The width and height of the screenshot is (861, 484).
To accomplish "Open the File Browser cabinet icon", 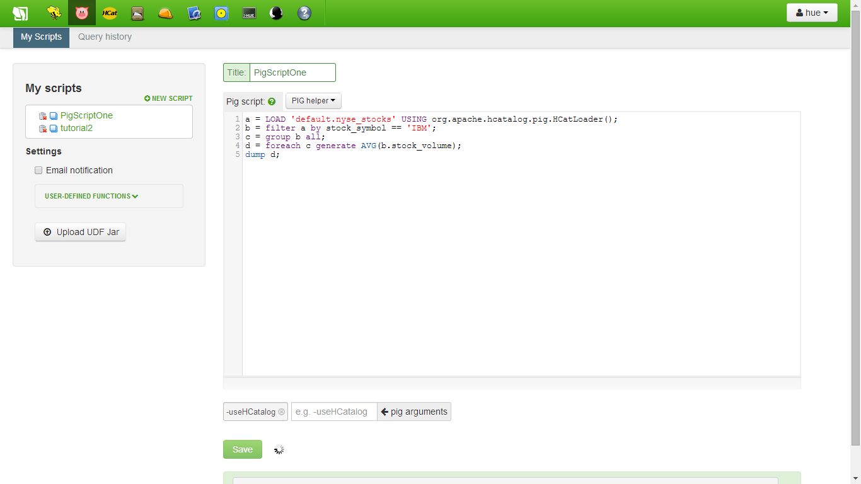I will pyautogui.click(x=137, y=13).
